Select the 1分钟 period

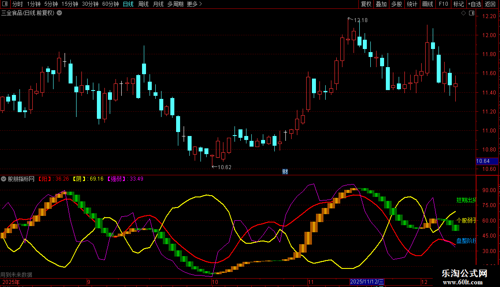(x=34, y=4)
